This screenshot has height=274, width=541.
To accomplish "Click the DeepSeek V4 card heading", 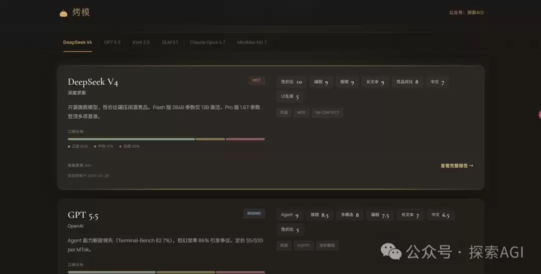I will 93,82.
